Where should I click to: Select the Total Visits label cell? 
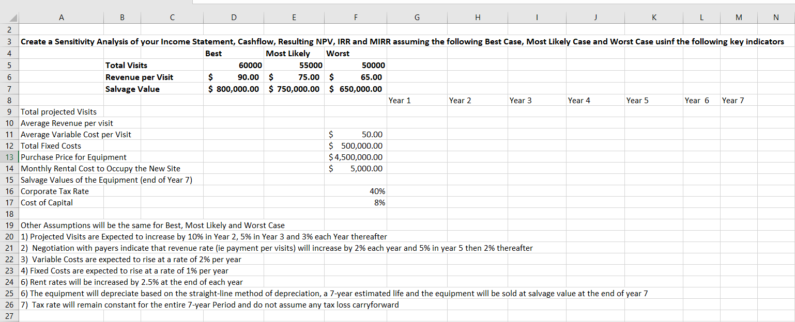(x=122, y=65)
